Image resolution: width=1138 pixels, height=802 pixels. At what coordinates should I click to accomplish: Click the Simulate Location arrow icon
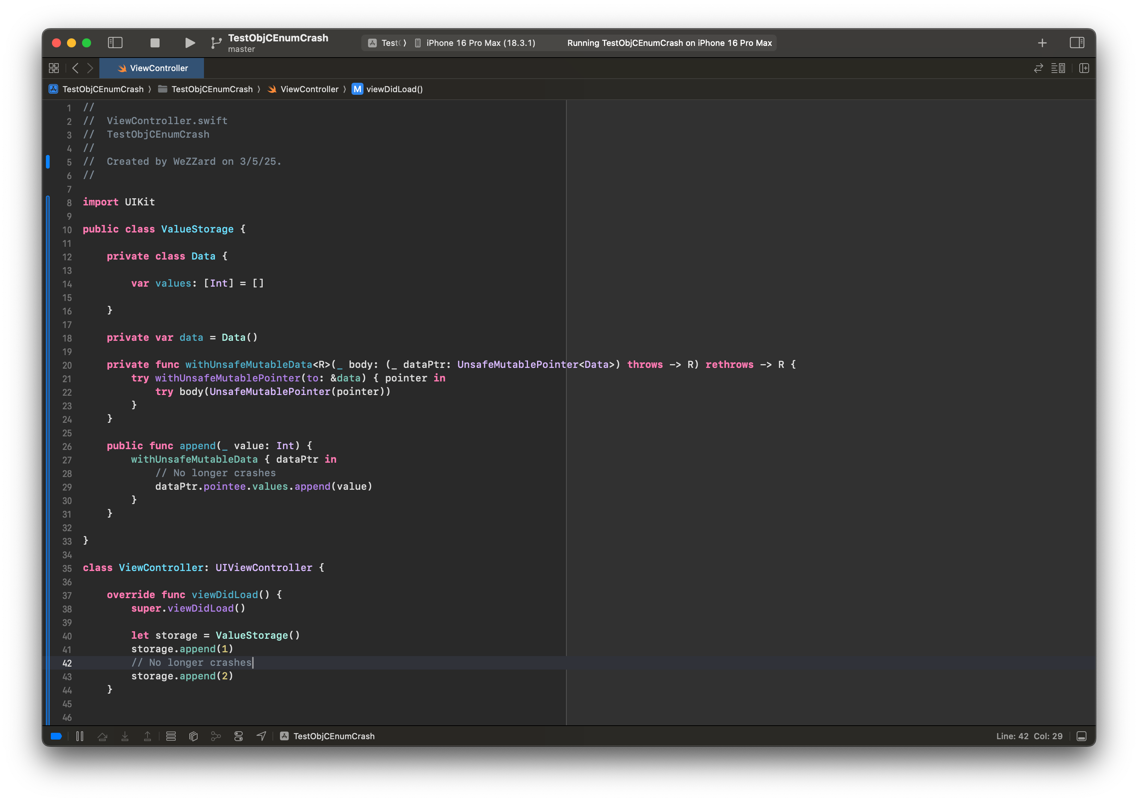pyautogui.click(x=261, y=736)
